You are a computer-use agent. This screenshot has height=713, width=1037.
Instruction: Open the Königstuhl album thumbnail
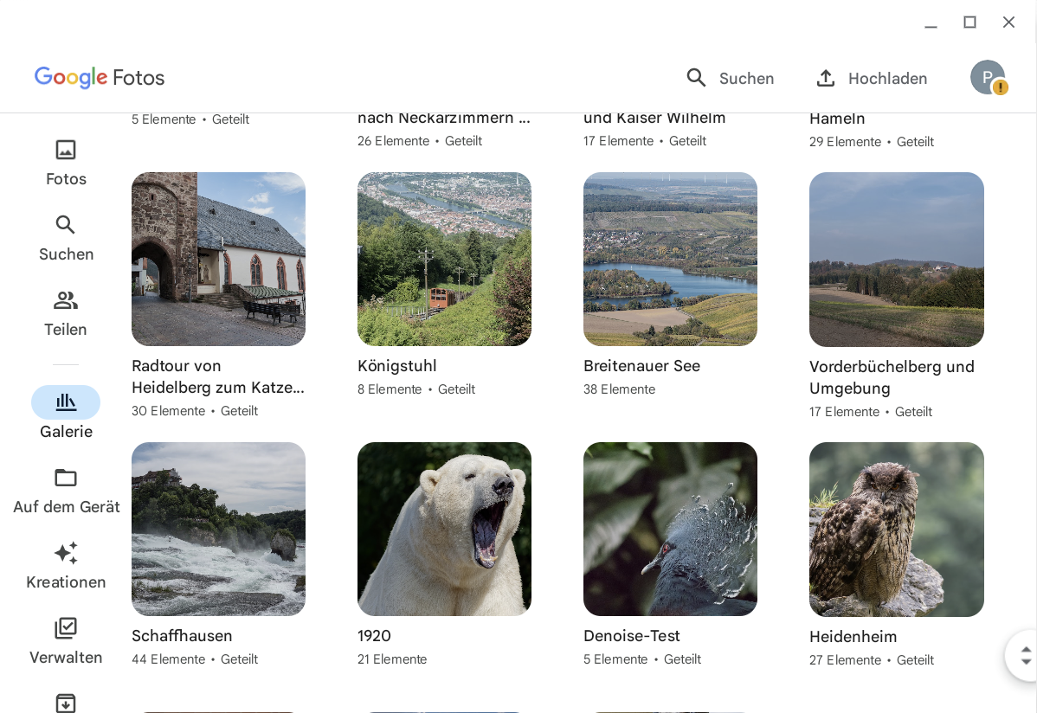pyautogui.click(x=444, y=259)
